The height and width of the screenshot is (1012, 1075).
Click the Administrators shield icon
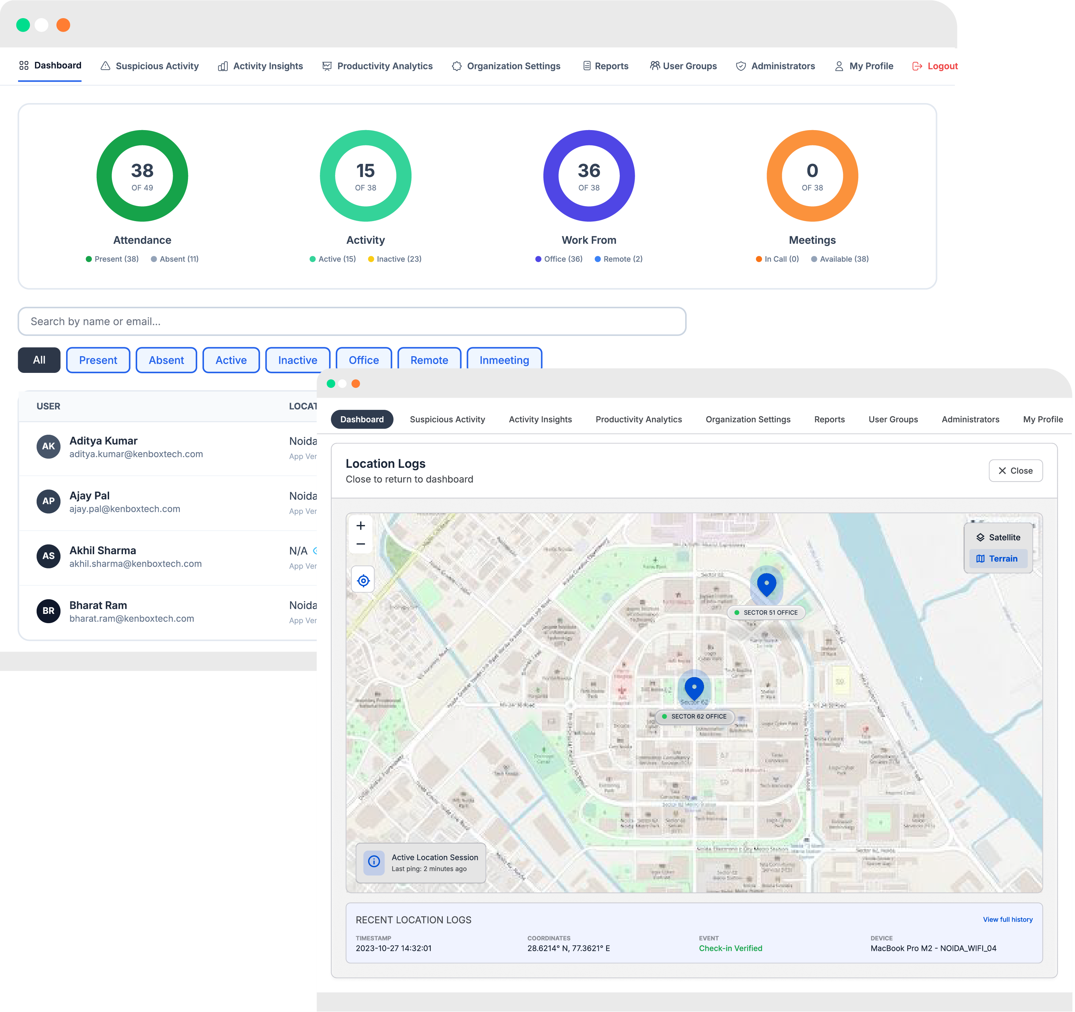click(741, 66)
